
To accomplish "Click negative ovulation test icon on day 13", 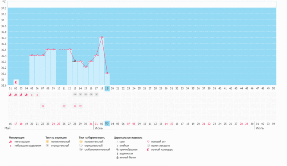I will click(75, 95).
